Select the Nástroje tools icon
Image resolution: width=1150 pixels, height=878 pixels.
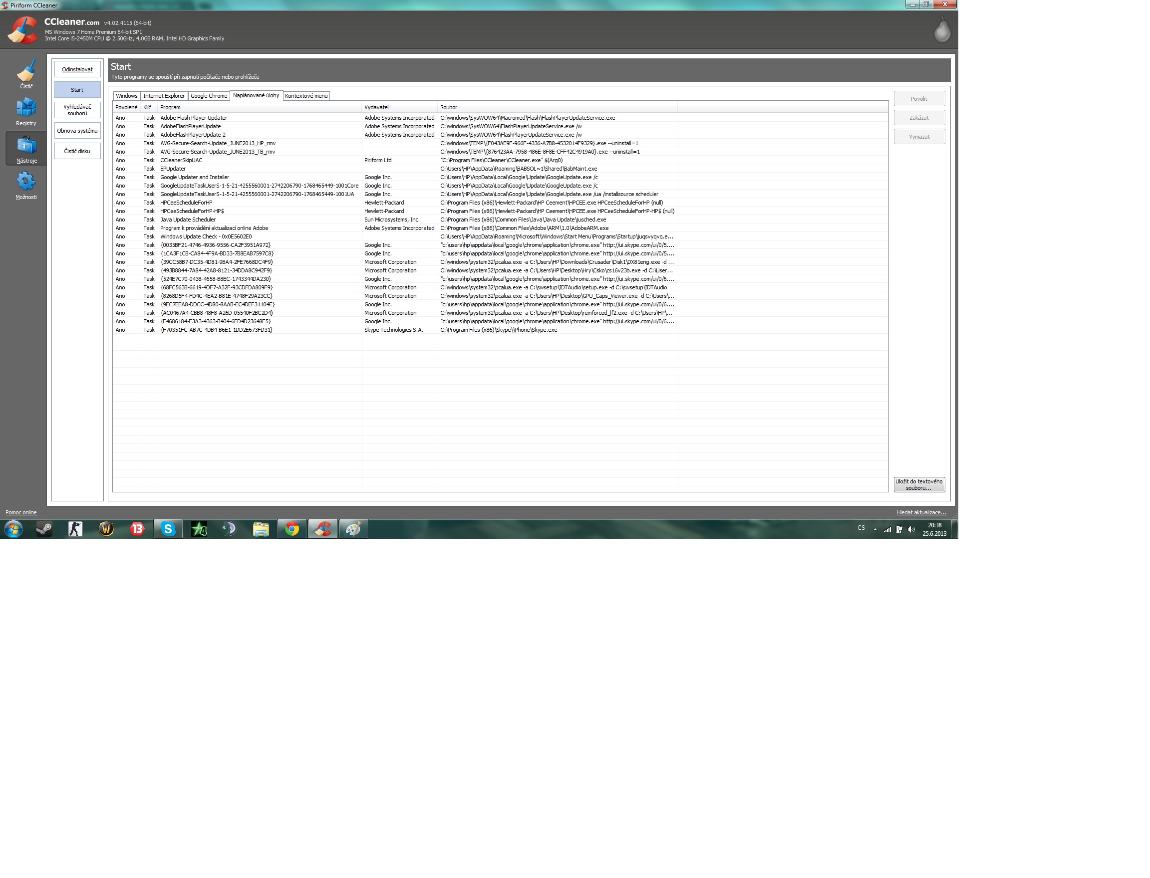pyautogui.click(x=26, y=149)
